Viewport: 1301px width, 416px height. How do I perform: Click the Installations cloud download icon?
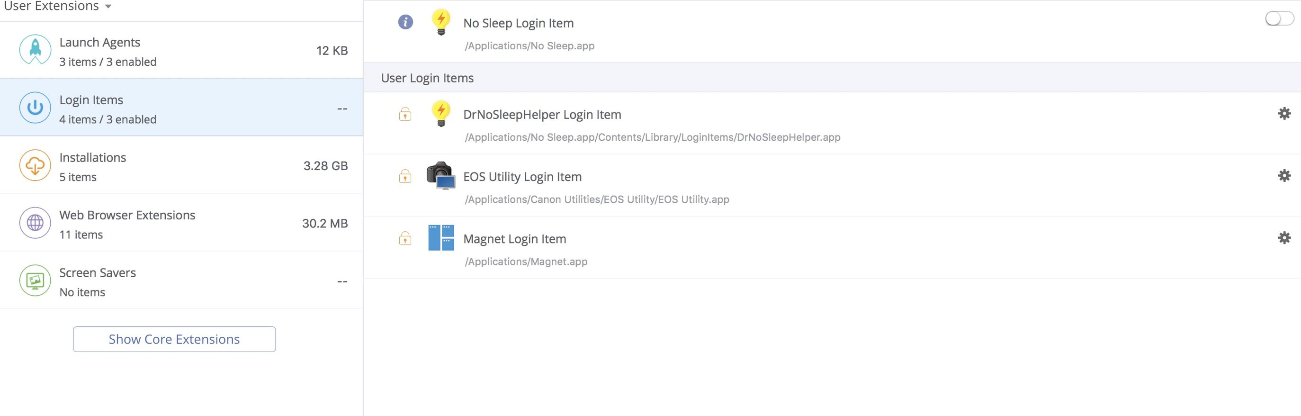point(35,165)
